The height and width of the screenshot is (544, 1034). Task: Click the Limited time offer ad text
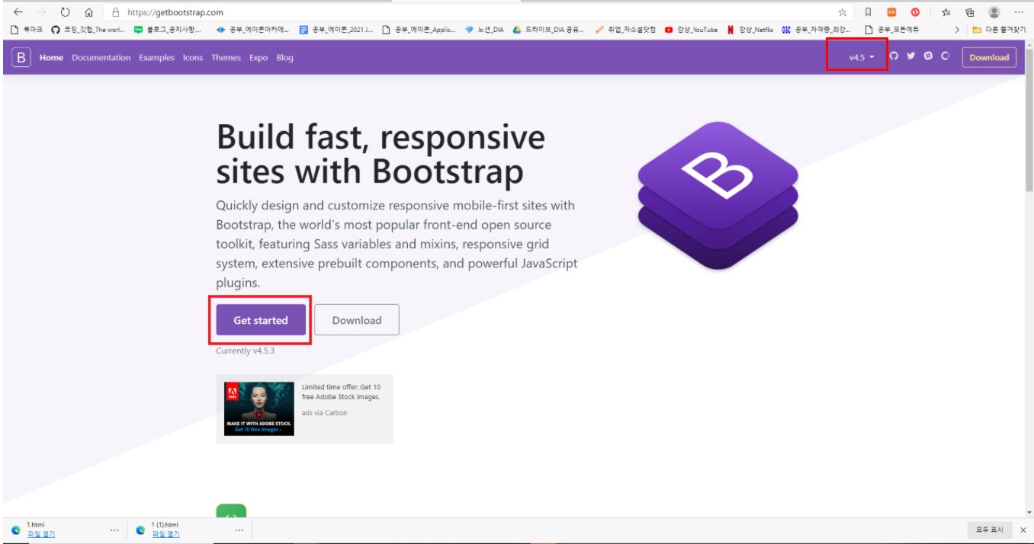[x=341, y=392]
